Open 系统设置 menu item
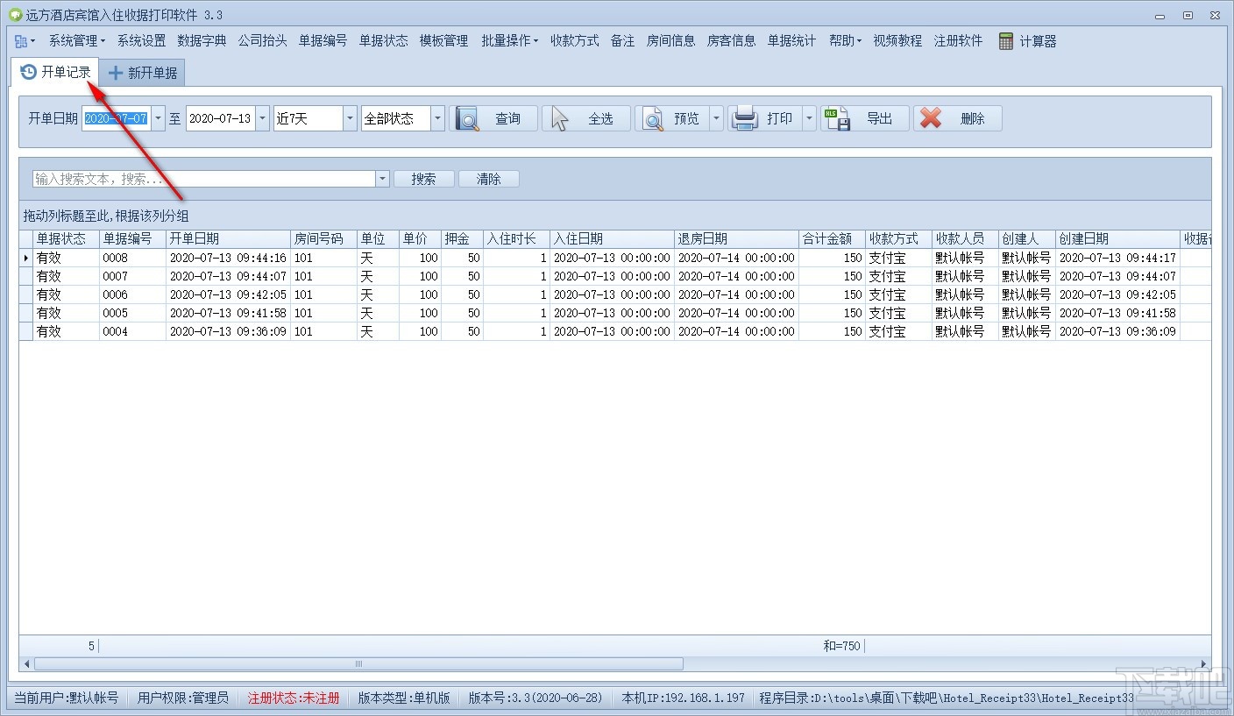1234x716 pixels. [x=142, y=41]
